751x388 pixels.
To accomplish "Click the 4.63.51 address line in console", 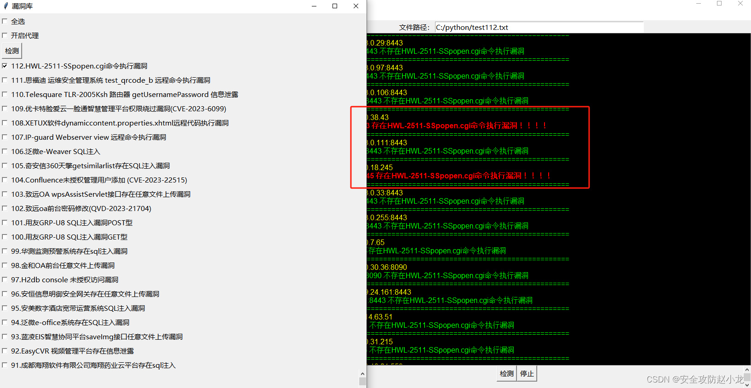I will click(x=380, y=317).
